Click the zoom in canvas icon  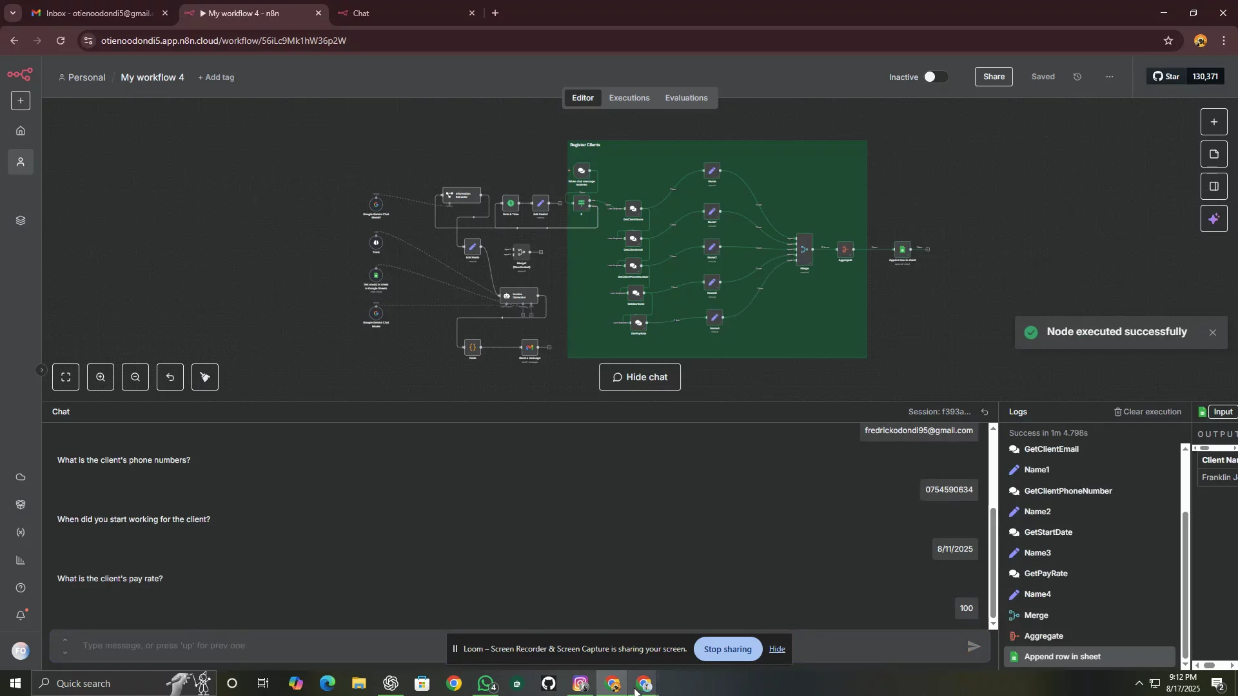pos(101,377)
